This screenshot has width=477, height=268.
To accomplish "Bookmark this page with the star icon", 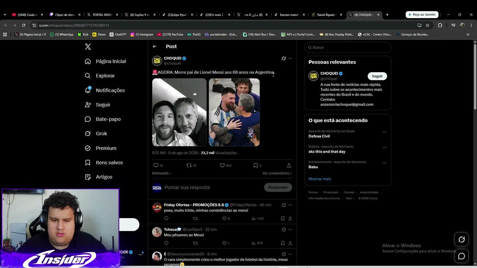I will click(x=427, y=25).
